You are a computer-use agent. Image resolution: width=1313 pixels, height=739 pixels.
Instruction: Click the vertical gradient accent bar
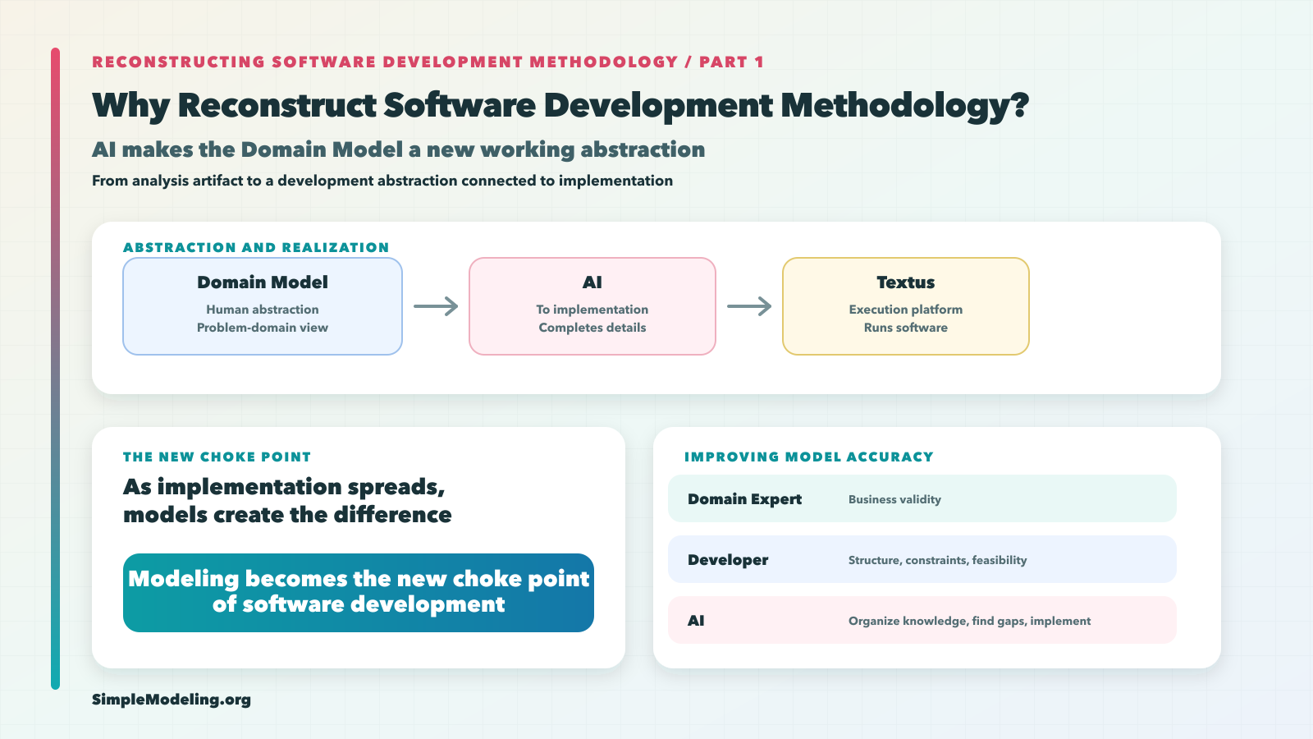55,369
